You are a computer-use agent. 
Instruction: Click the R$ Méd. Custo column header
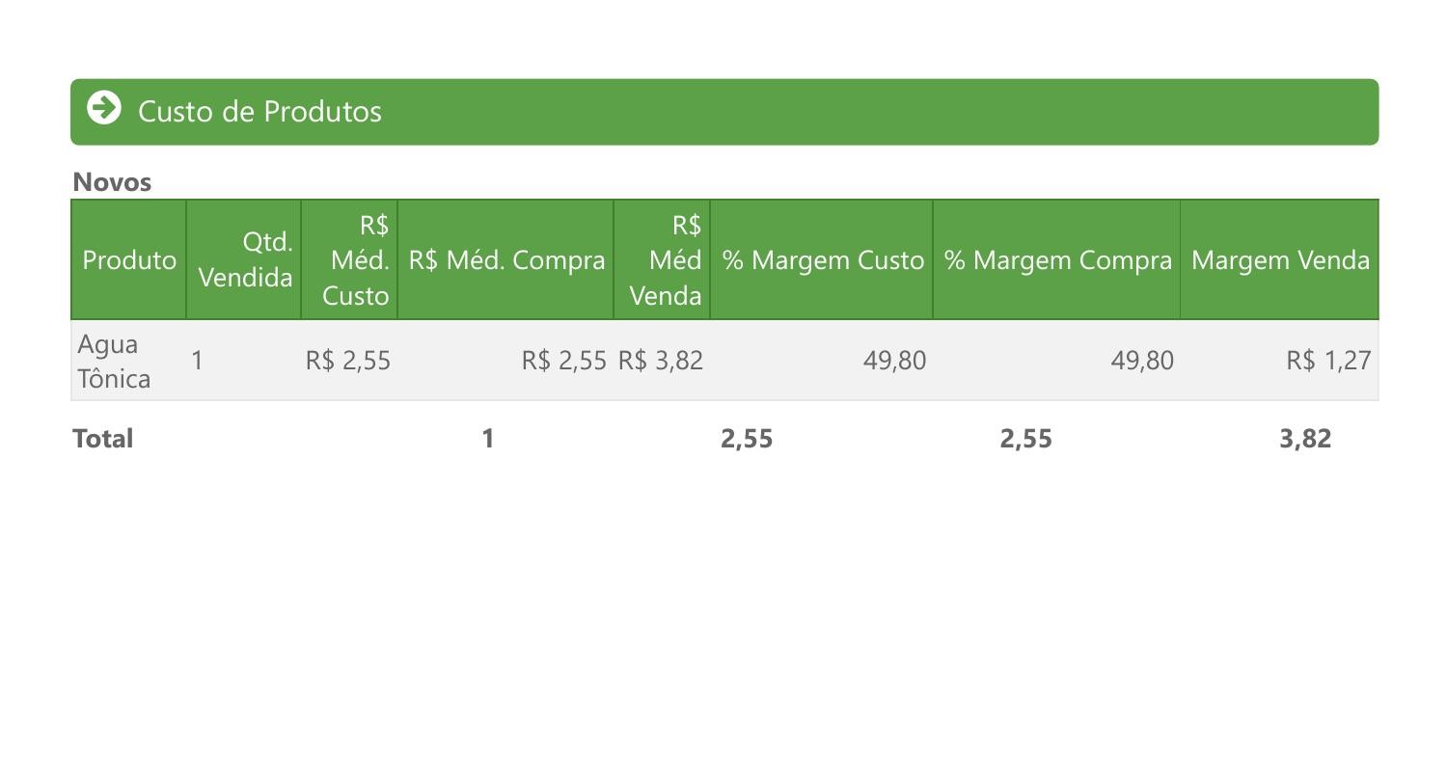click(x=355, y=260)
